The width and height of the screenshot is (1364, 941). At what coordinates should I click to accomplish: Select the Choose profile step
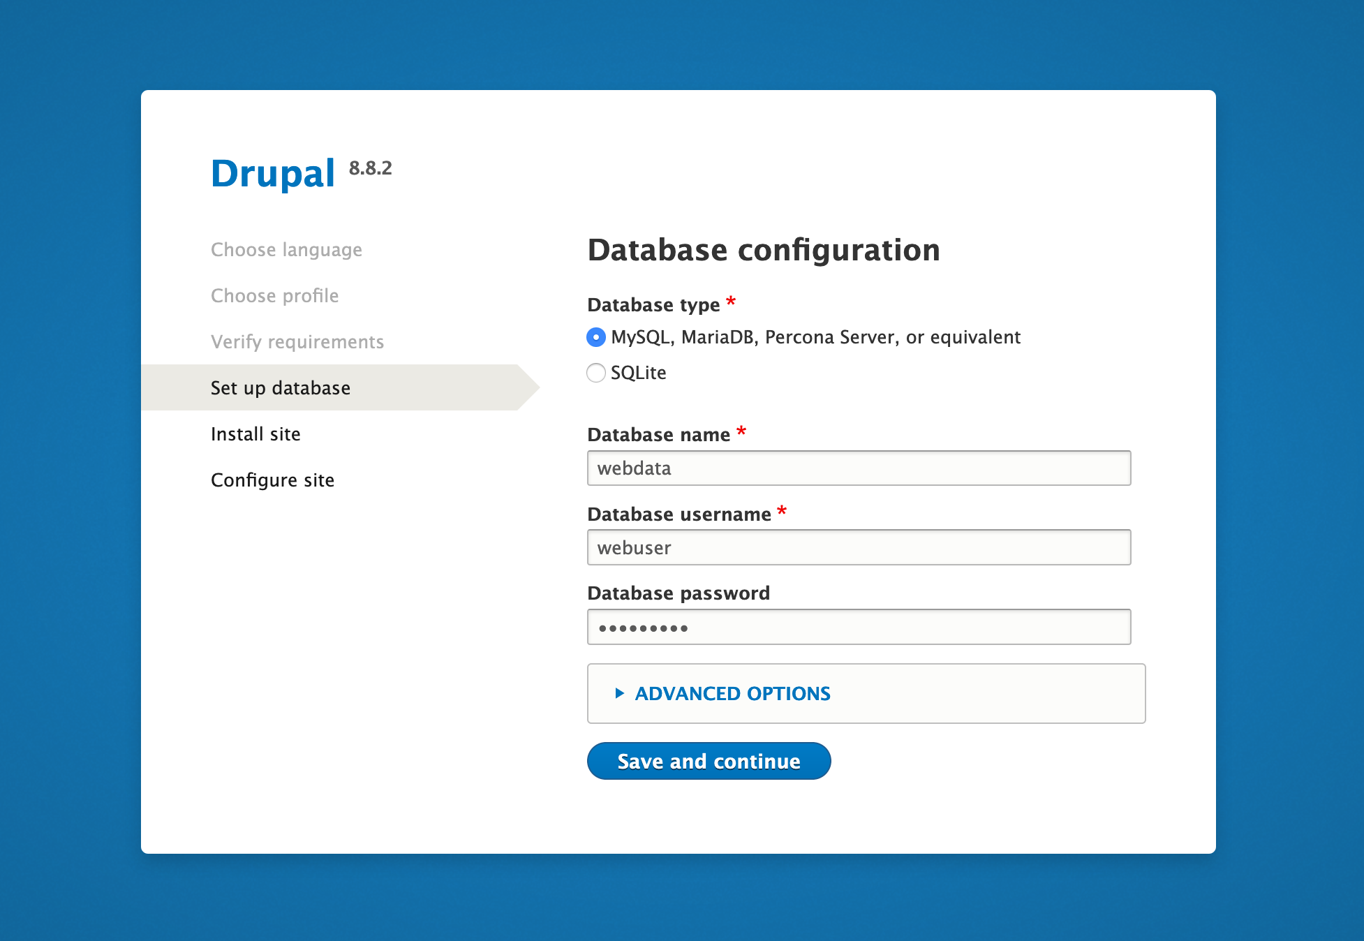click(274, 295)
